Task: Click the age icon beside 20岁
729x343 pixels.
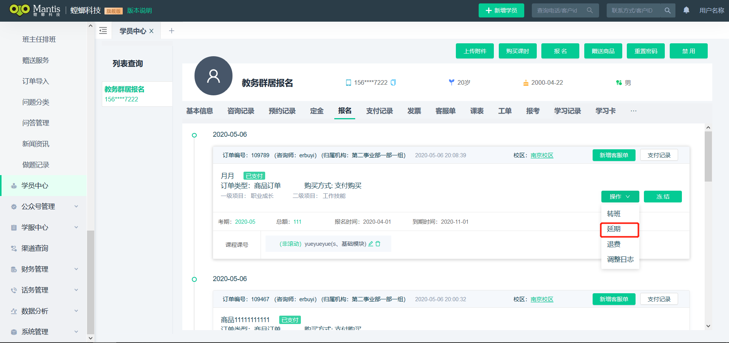Action: [451, 82]
